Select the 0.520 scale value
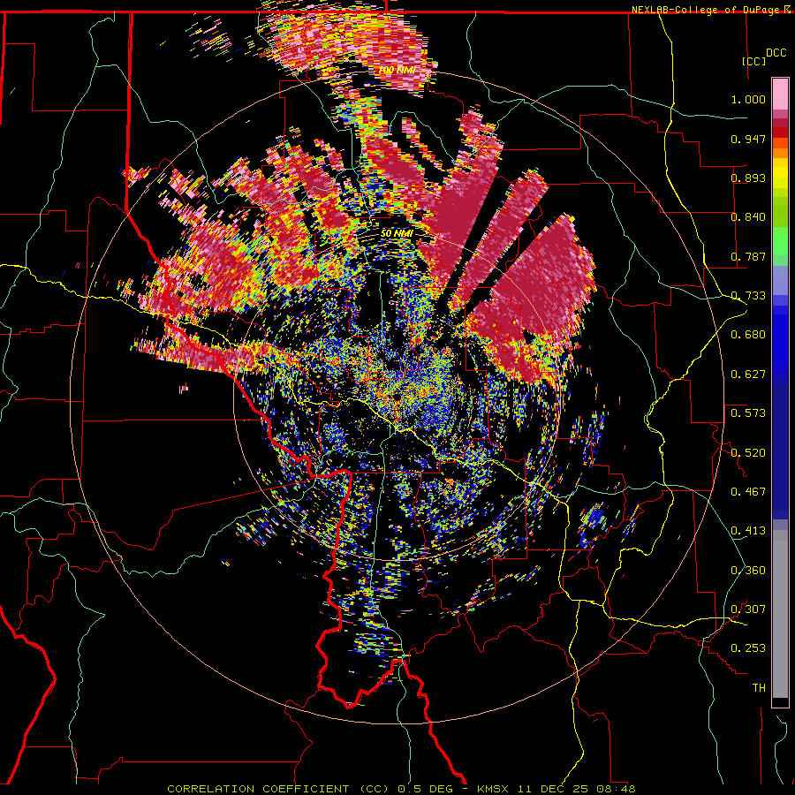 pyautogui.click(x=748, y=453)
